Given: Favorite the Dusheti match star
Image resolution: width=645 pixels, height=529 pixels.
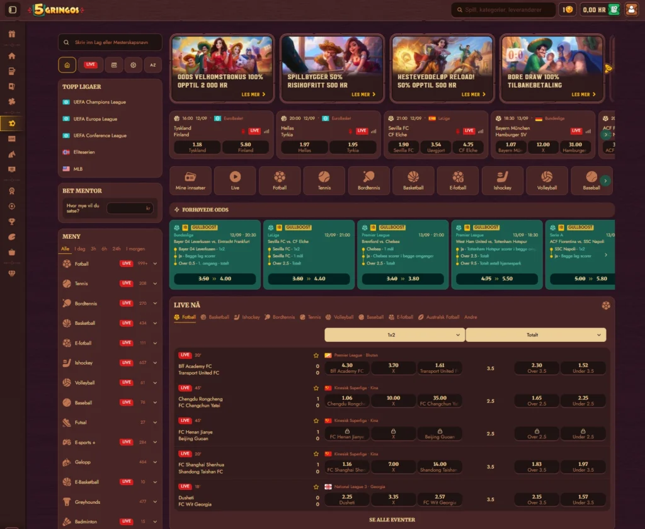Looking at the screenshot, I should 316,487.
